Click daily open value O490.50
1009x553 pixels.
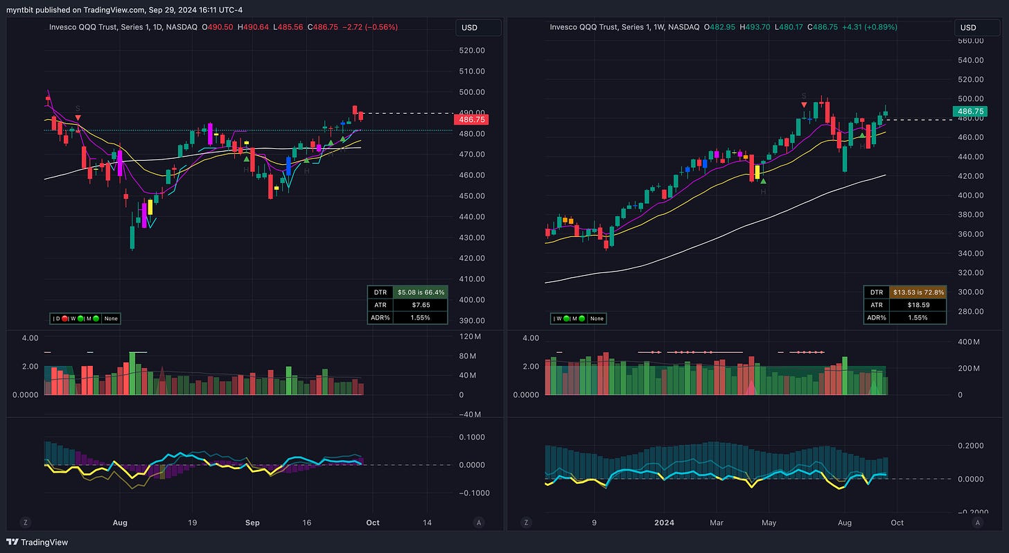tap(216, 27)
